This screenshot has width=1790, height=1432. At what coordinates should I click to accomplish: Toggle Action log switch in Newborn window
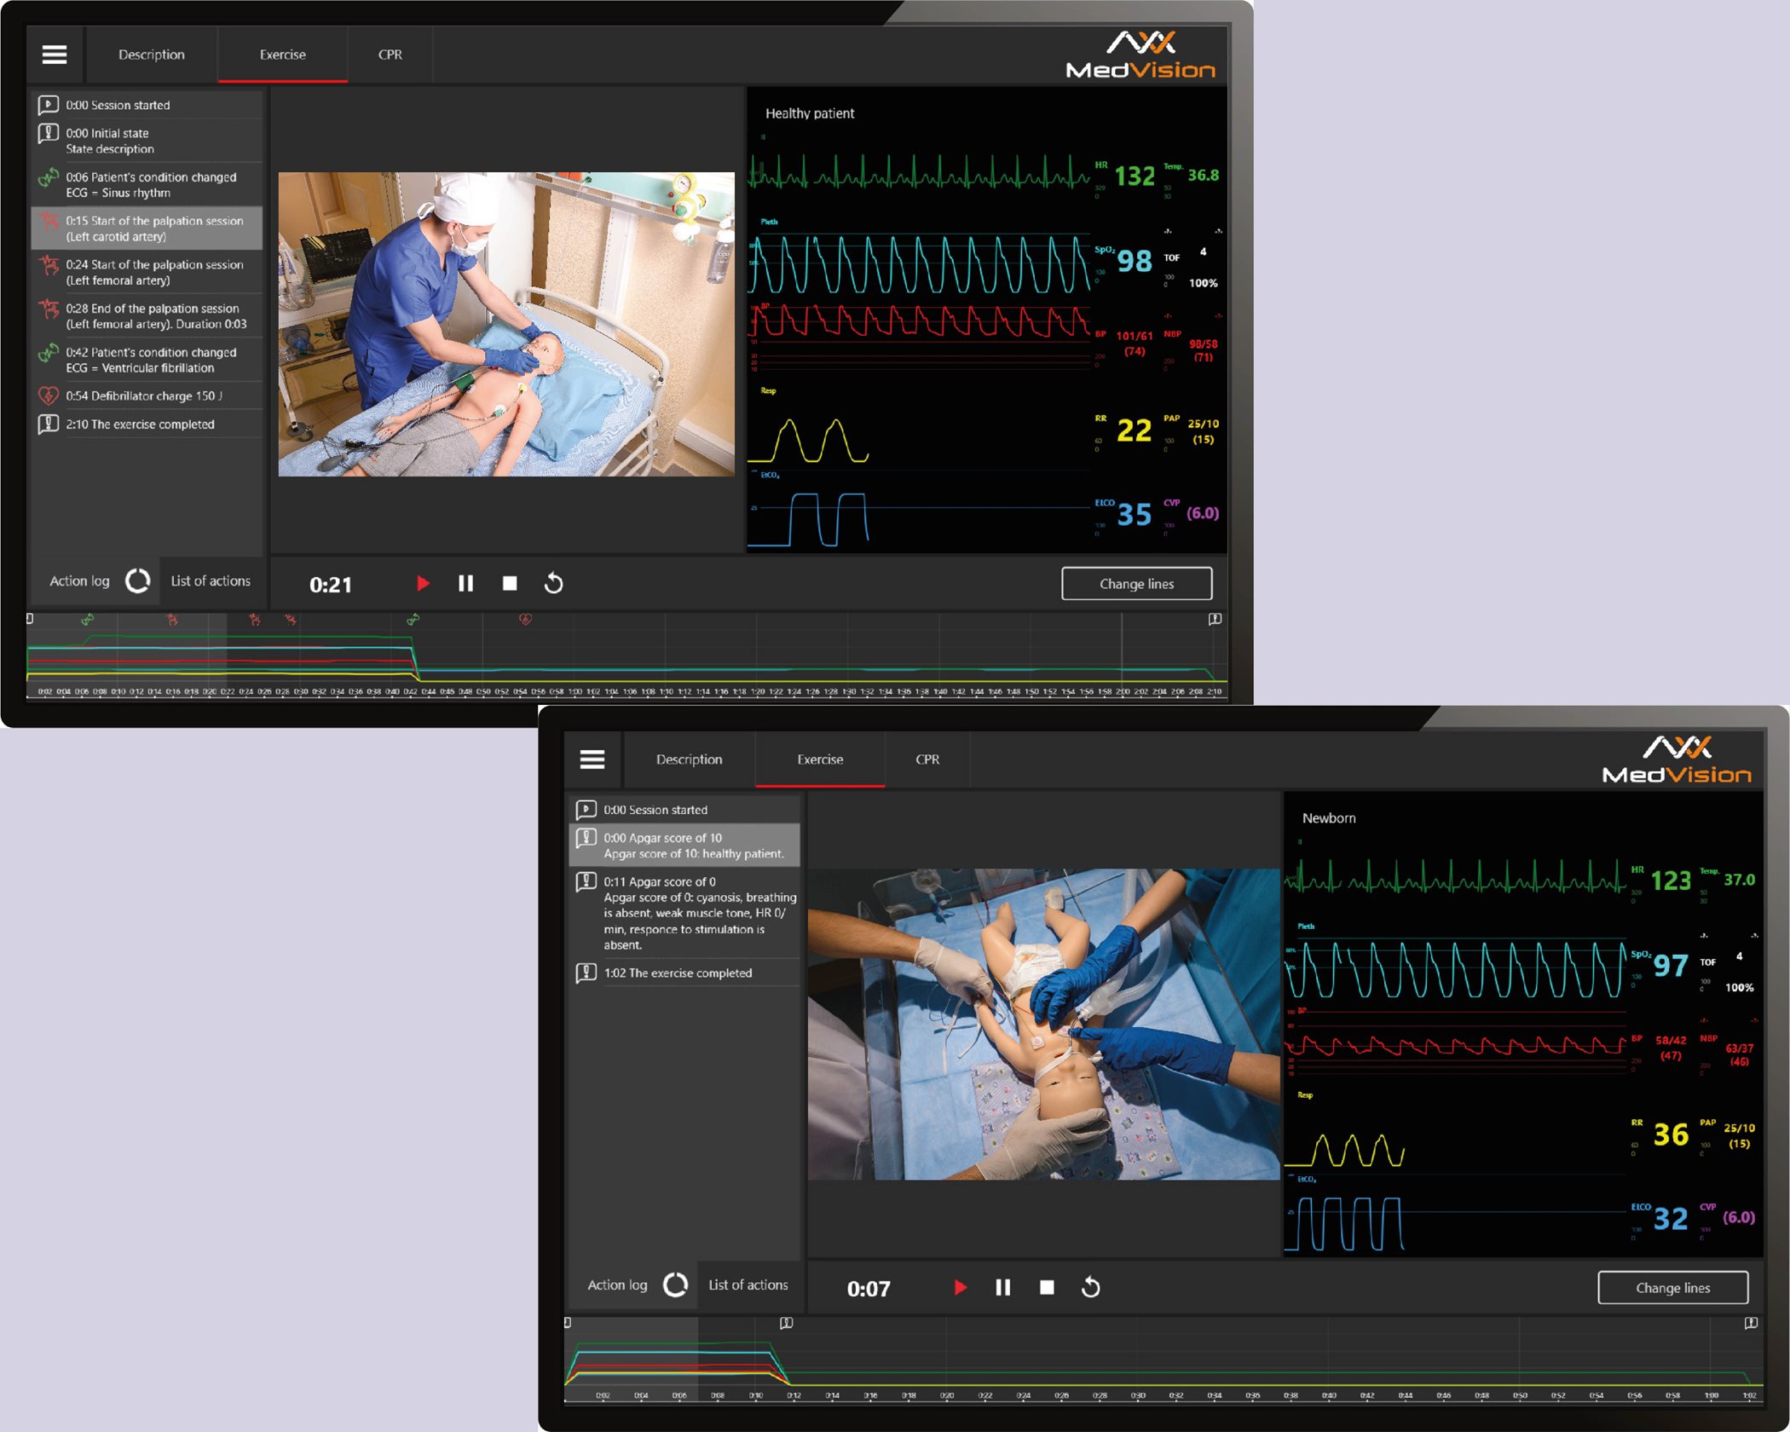point(675,1285)
